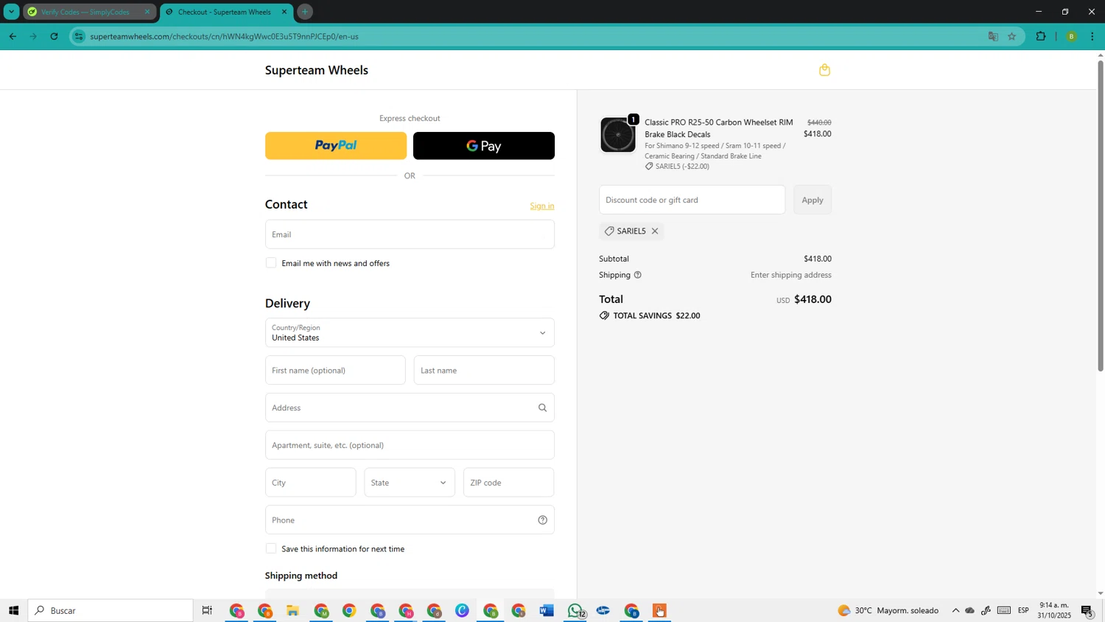Bookmark this page with the star
1105x622 pixels.
tap(1011, 36)
